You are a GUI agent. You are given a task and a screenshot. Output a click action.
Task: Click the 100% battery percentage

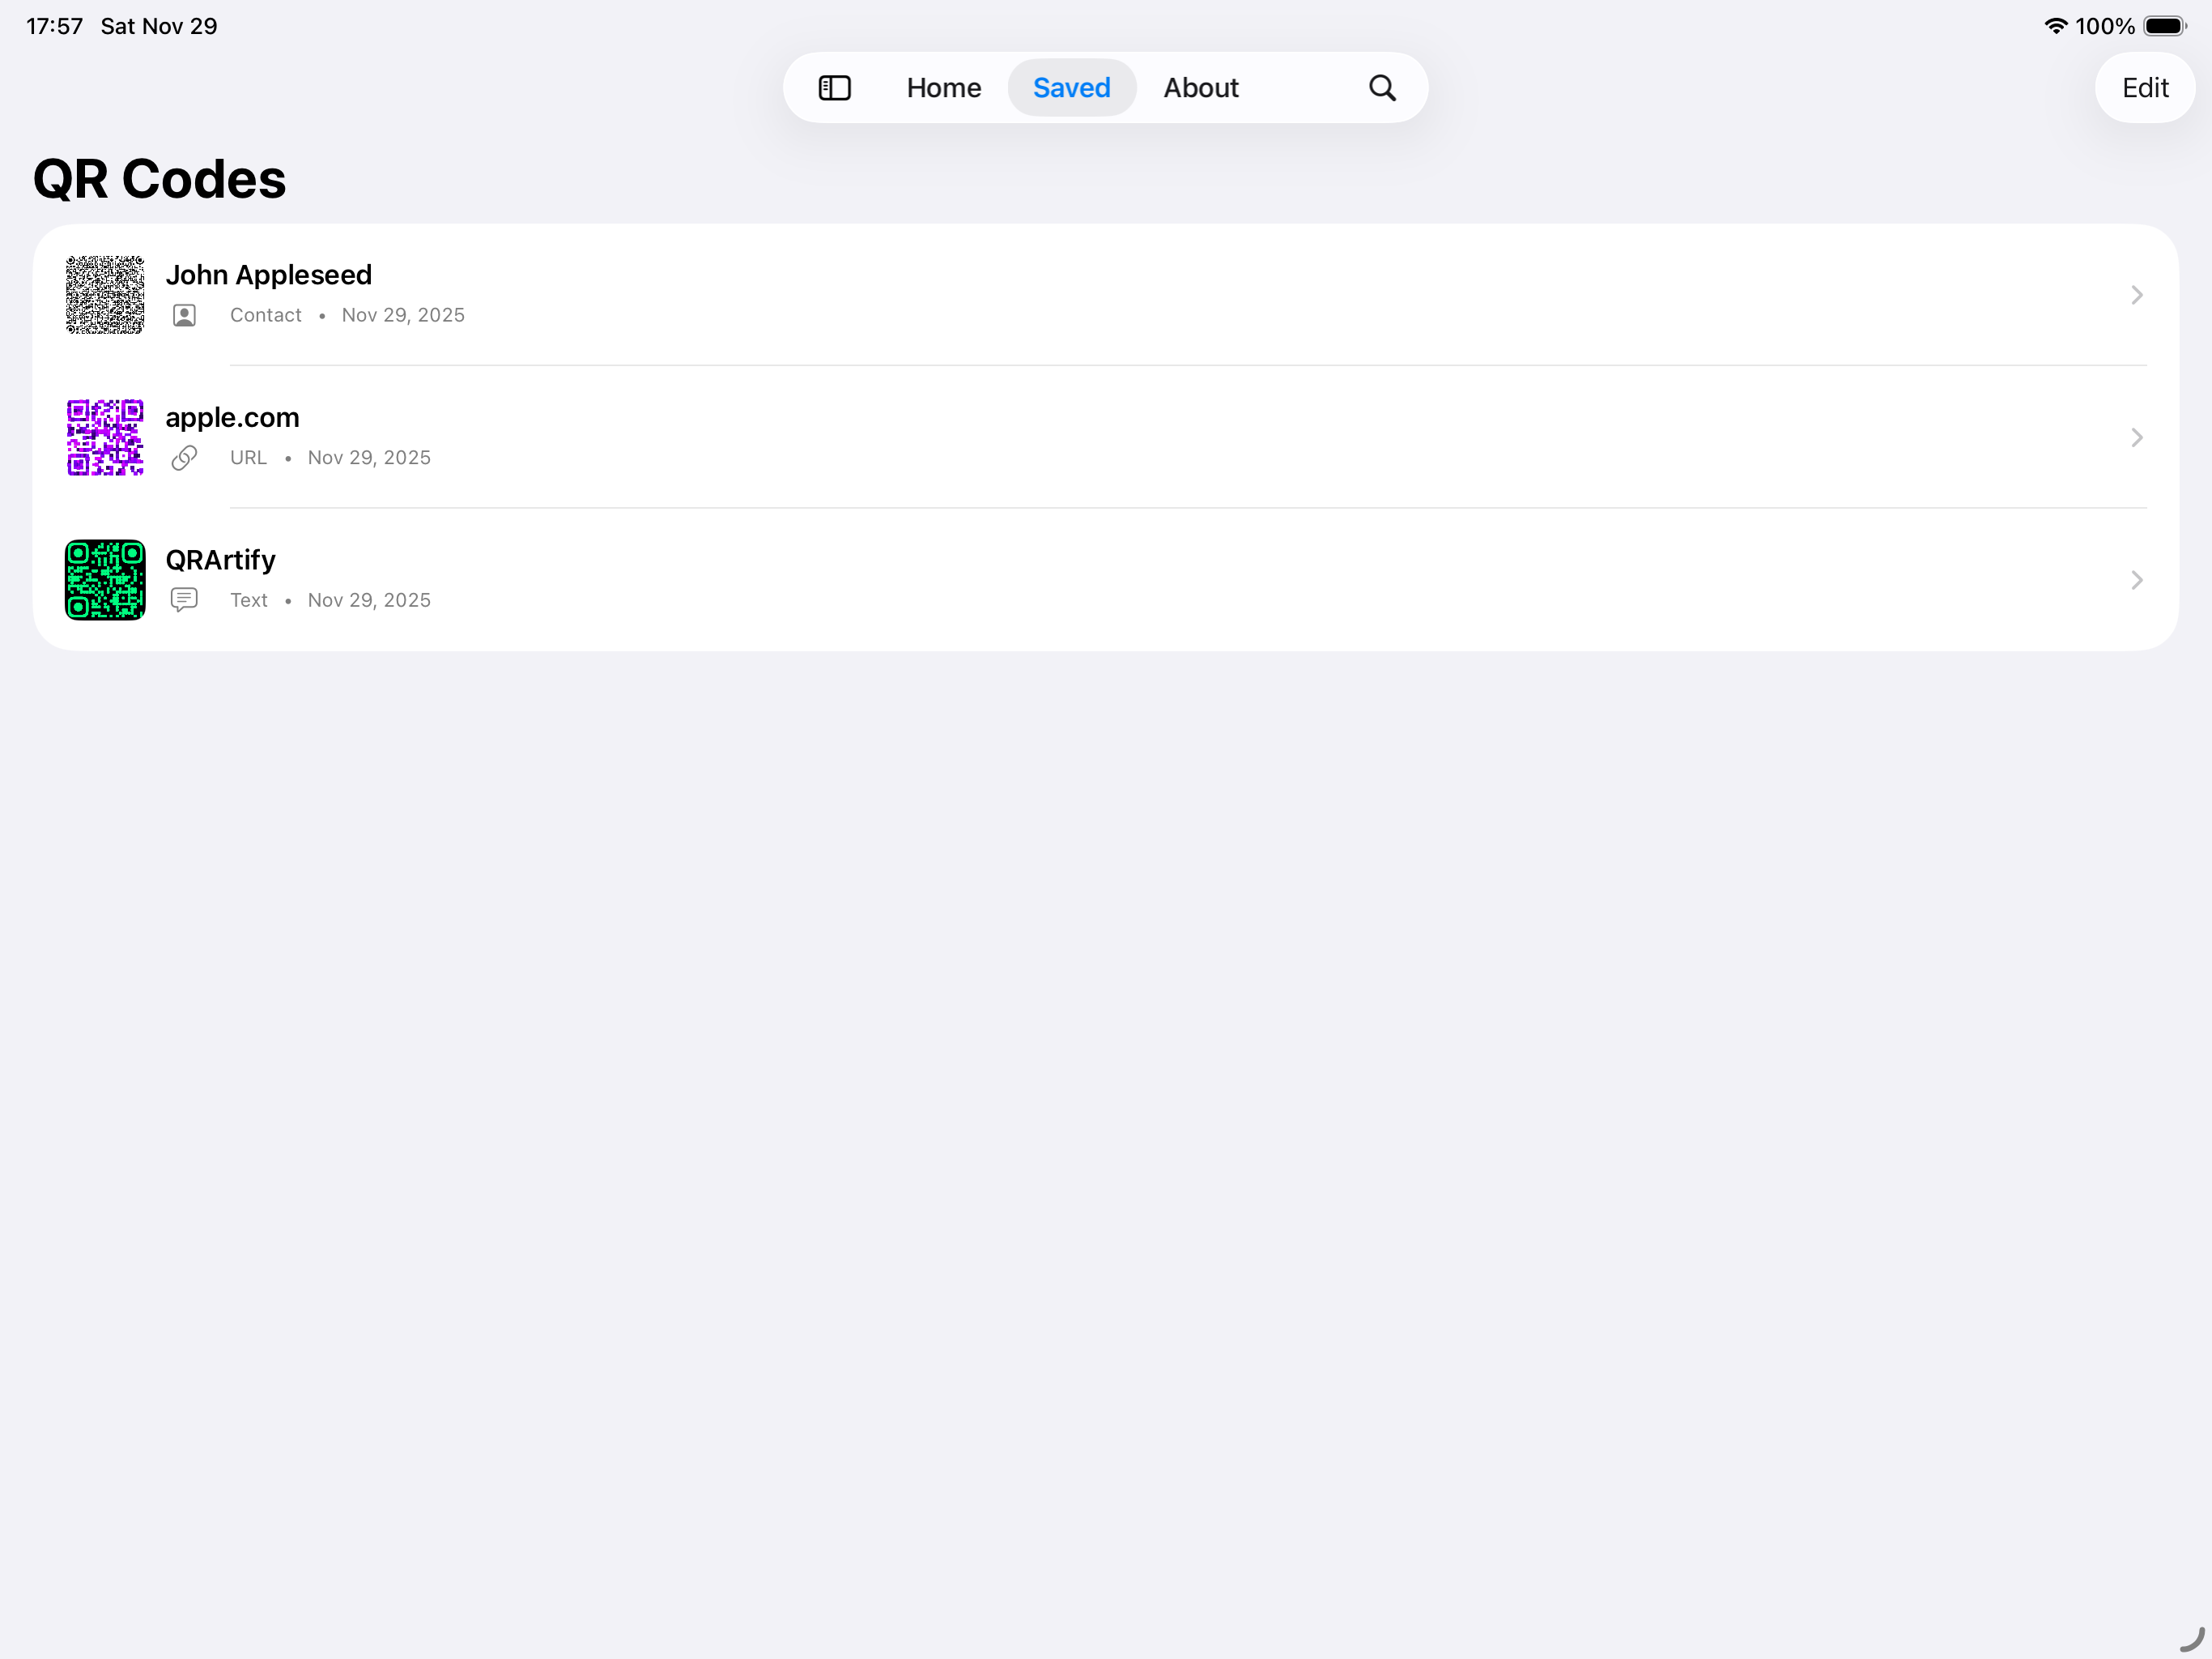click(2104, 26)
